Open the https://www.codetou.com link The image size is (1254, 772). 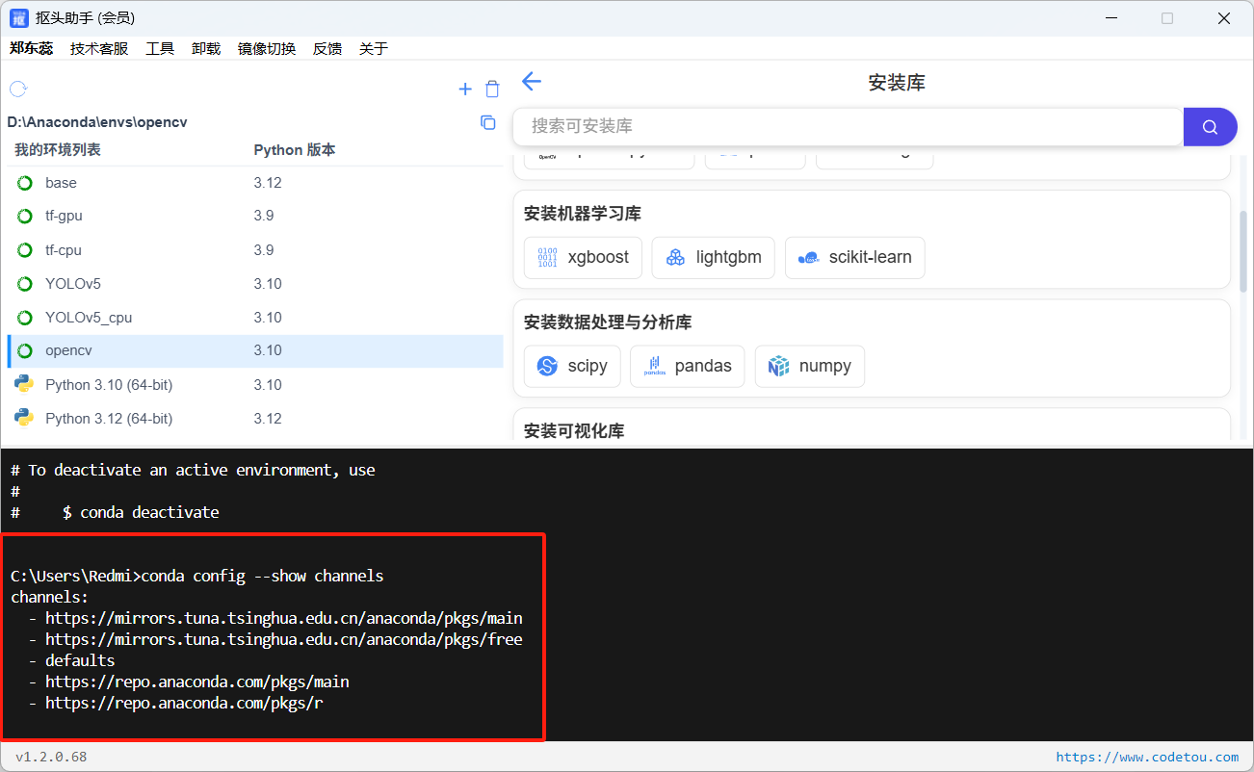[1147, 758]
